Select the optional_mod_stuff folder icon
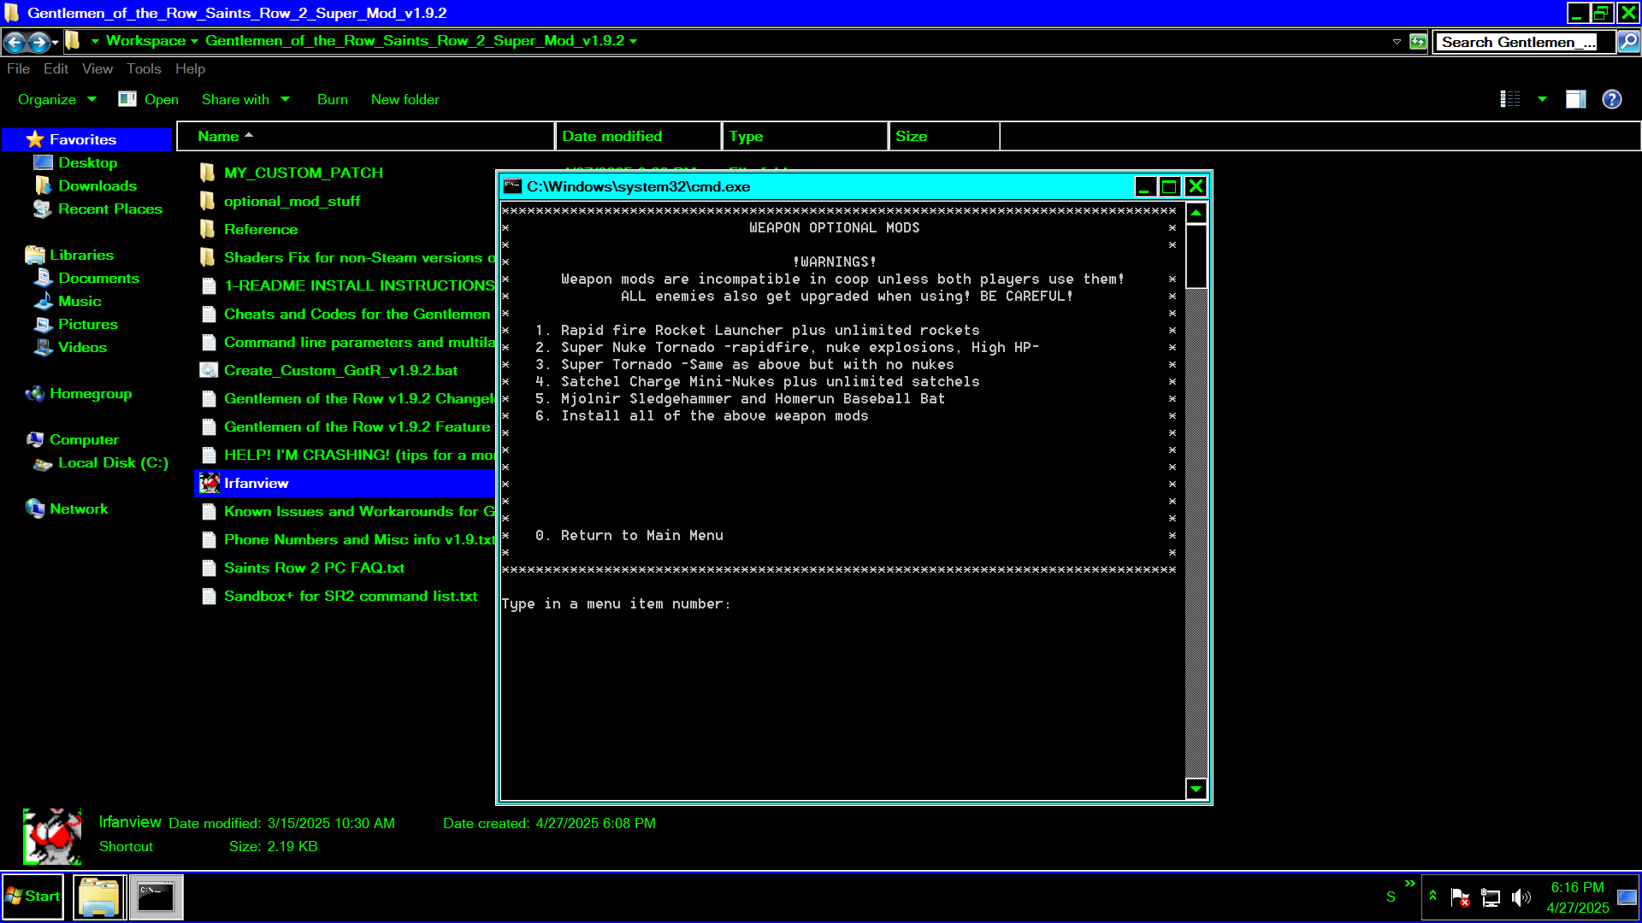Viewport: 1642px width, 923px height. point(208,201)
